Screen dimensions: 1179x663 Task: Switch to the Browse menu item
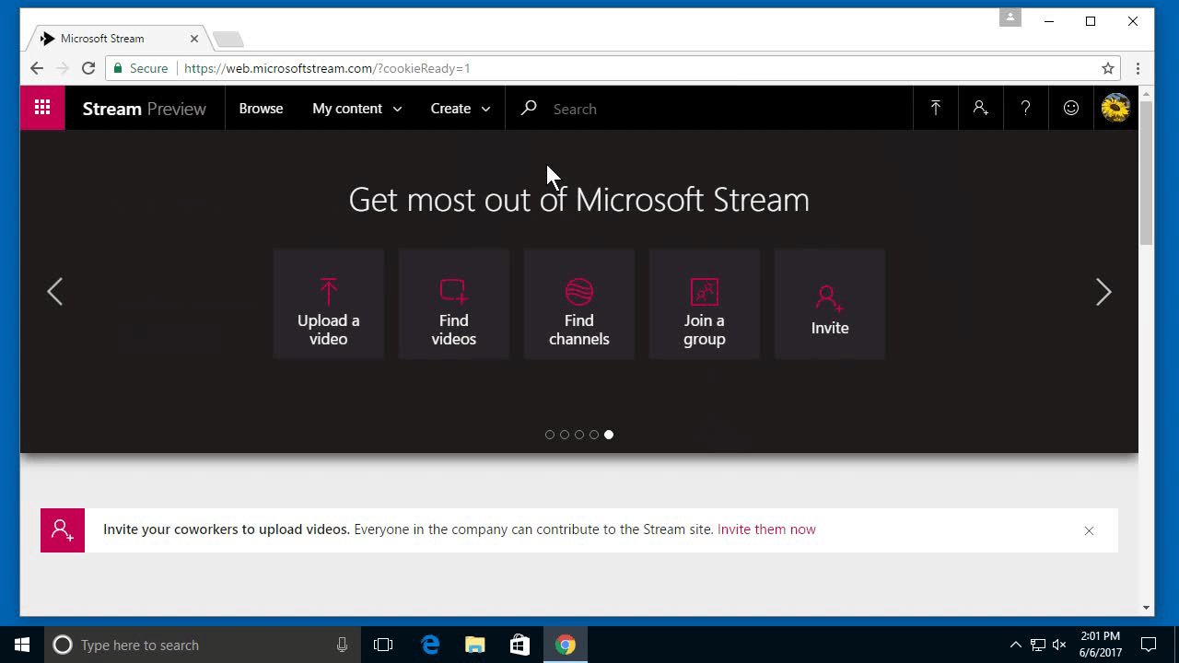[x=261, y=108]
